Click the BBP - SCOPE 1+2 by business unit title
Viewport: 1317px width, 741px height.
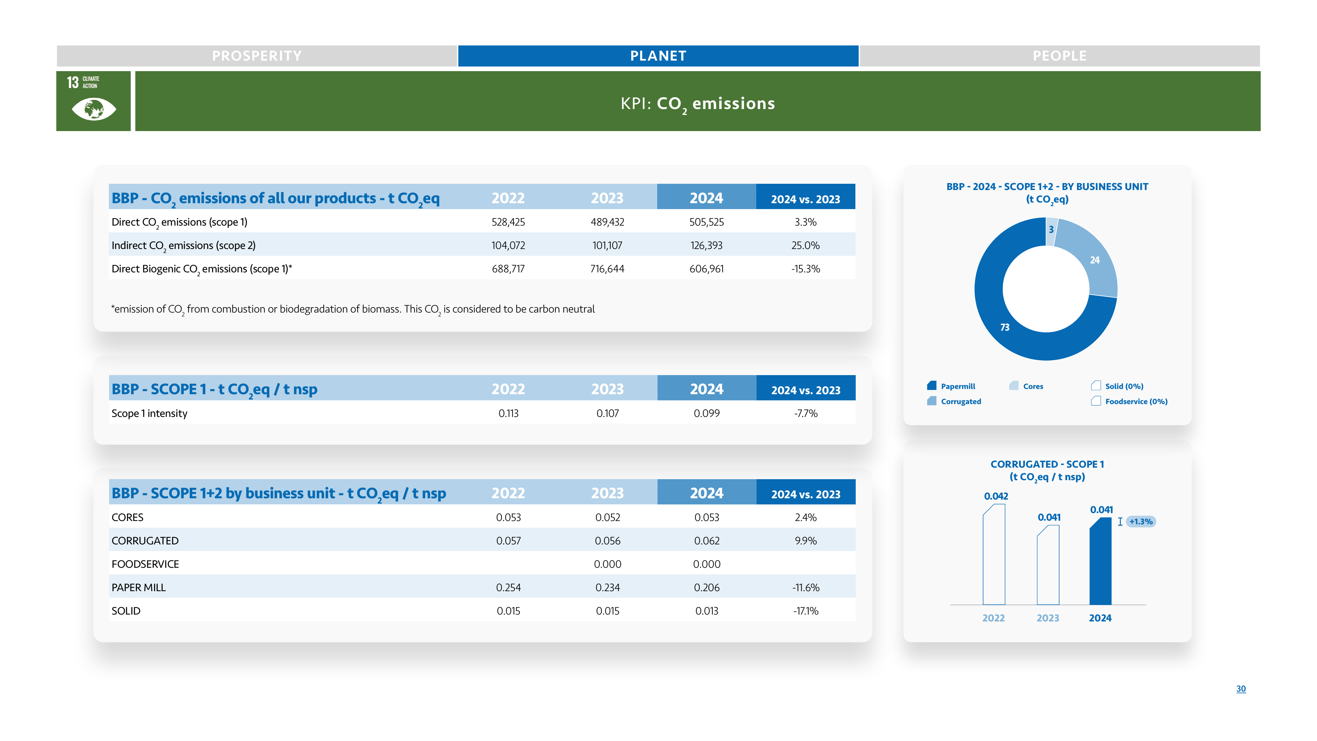pos(279,494)
